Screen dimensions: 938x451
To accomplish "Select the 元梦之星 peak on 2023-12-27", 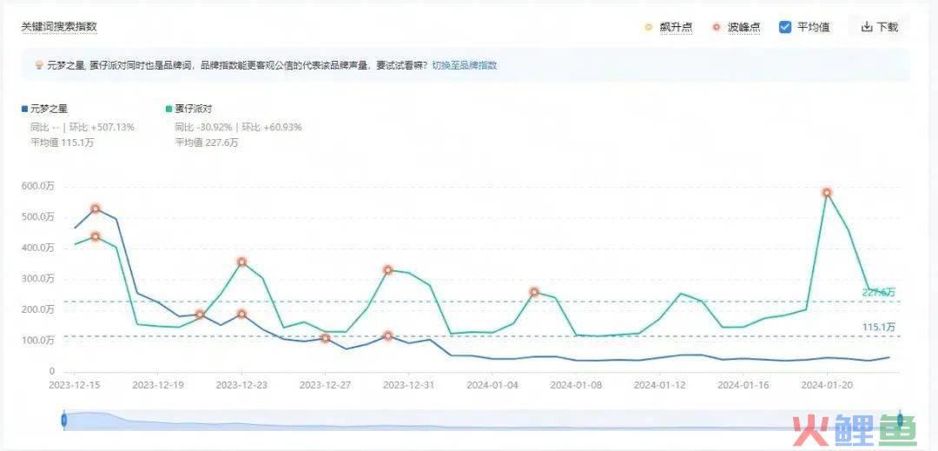I will (x=325, y=338).
